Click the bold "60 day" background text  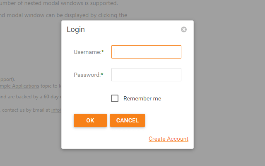pyautogui.click(x=51, y=97)
